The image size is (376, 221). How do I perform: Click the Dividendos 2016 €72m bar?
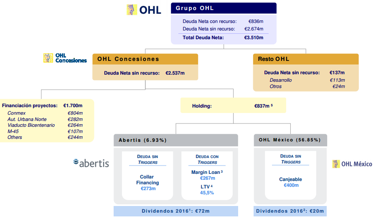click(x=176, y=211)
